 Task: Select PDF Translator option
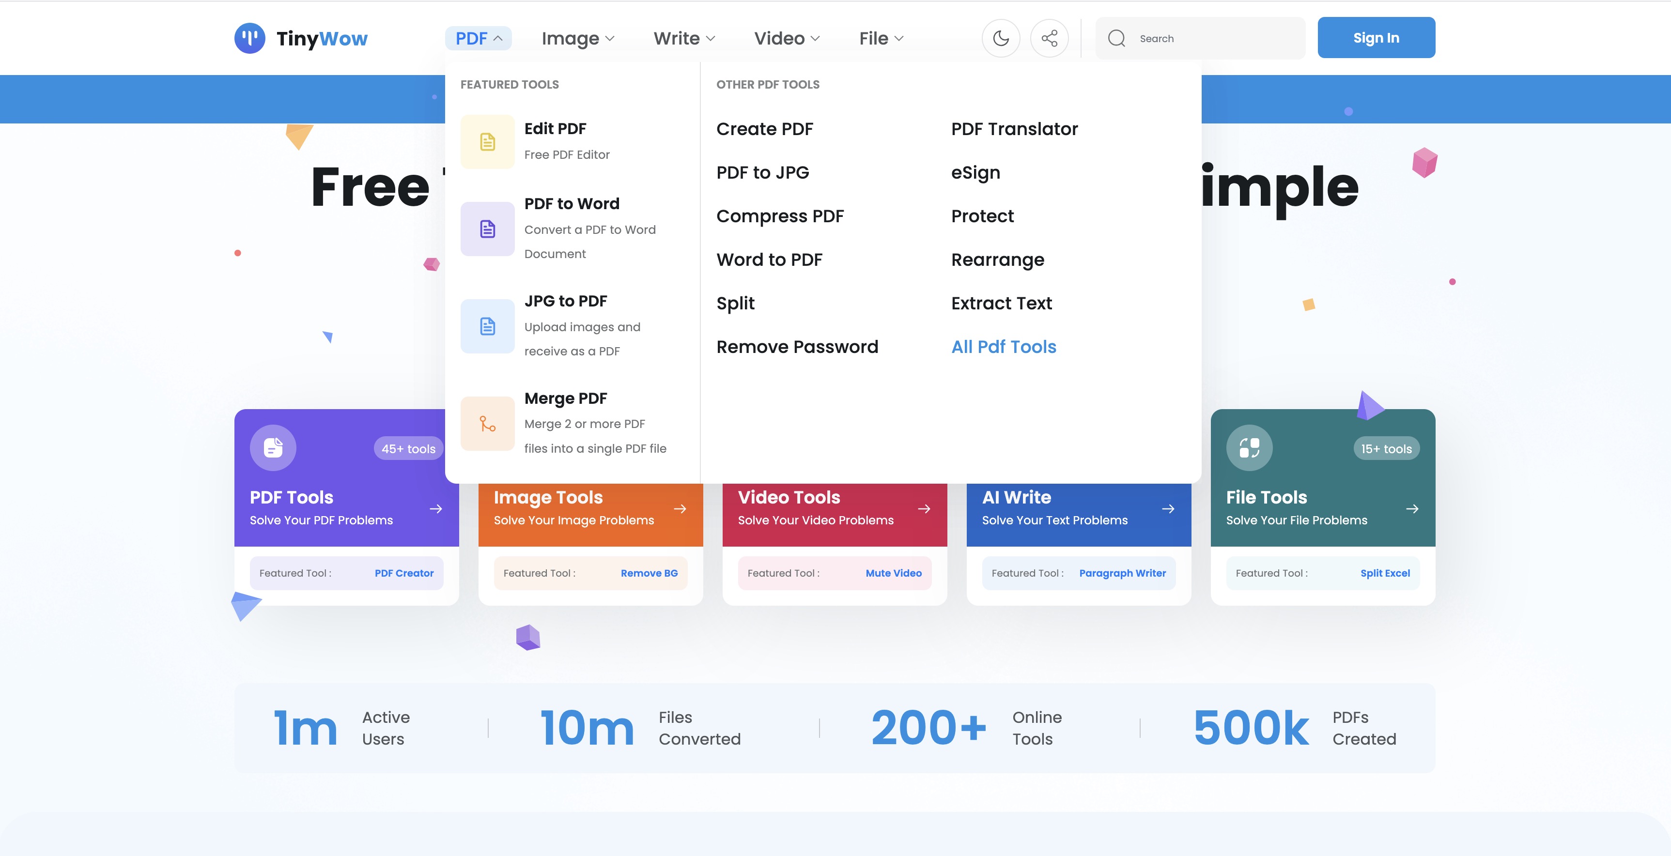[x=1015, y=129]
